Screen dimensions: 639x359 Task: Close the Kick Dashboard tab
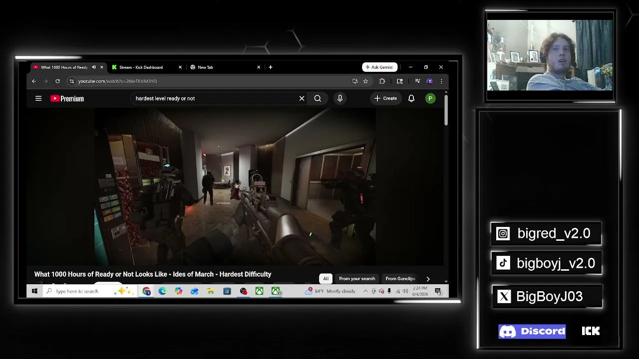[x=180, y=67]
